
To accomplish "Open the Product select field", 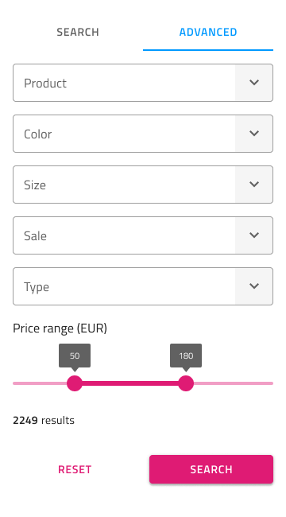I will [143, 83].
